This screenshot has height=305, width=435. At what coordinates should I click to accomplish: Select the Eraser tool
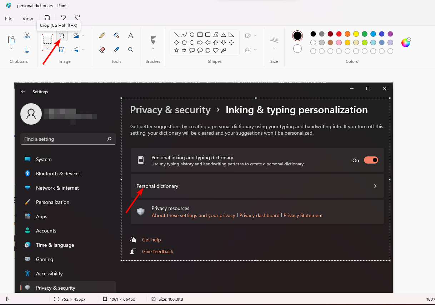point(102,50)
